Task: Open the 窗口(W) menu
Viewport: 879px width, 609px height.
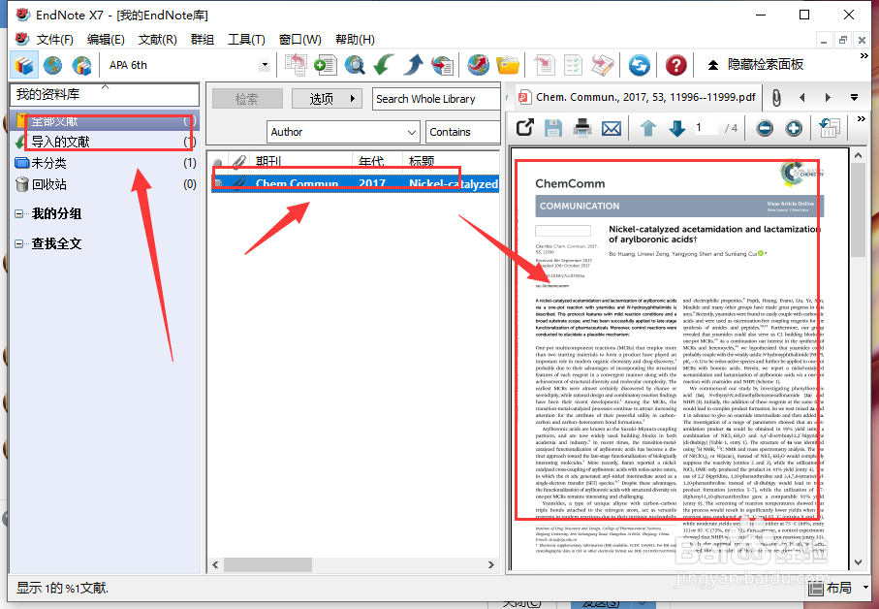Action: coord(299,39)
